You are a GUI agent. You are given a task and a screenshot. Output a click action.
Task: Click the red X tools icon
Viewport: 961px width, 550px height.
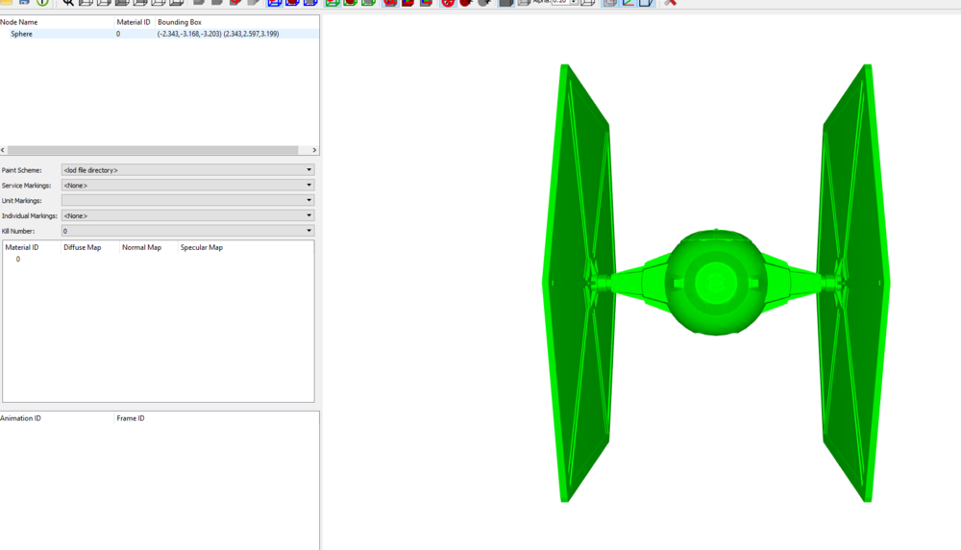[x=671, y=3]
